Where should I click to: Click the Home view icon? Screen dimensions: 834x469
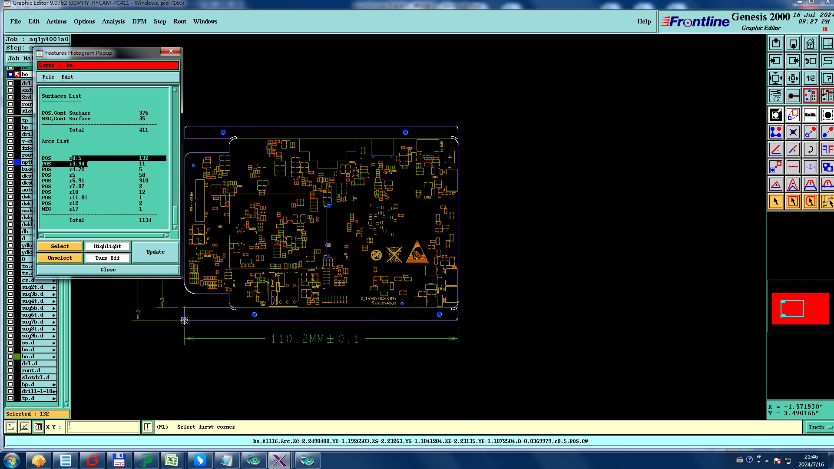(x=810, y=44)
